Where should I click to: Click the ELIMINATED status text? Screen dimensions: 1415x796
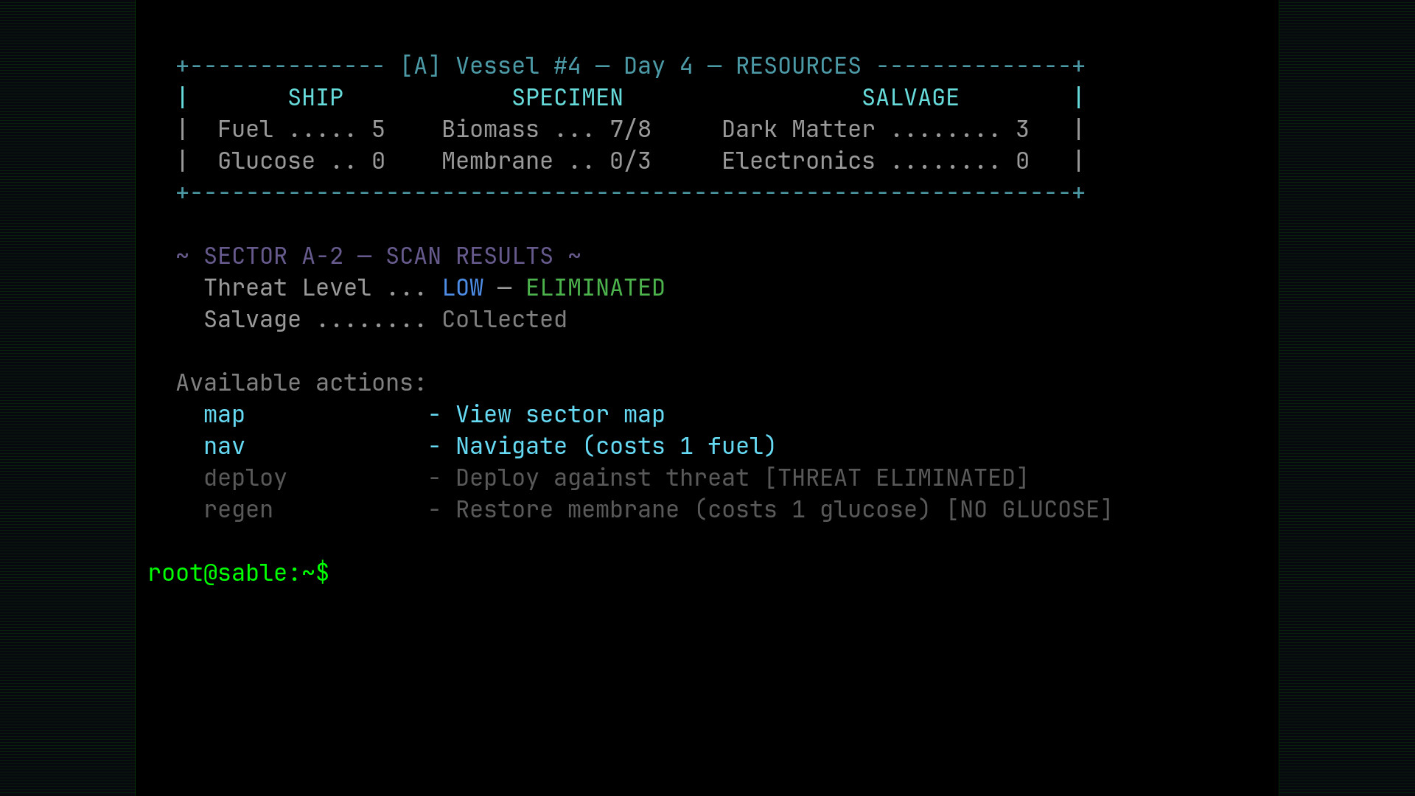tap(594, 287)
